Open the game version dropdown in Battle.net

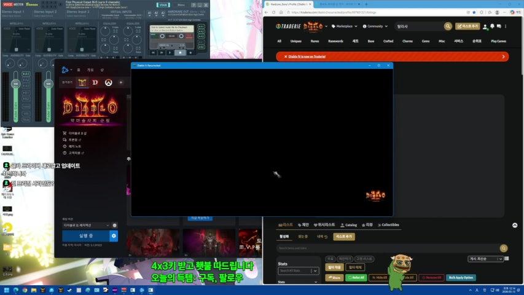[x=86, y=225]
